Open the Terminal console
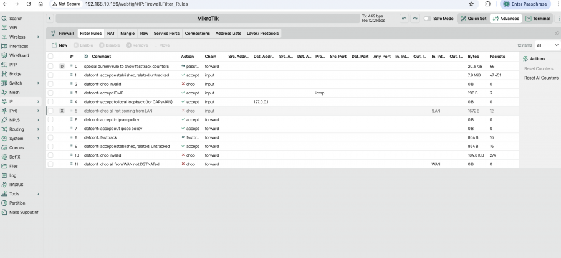Screen dimensions: 561x258 click(537, 19)
